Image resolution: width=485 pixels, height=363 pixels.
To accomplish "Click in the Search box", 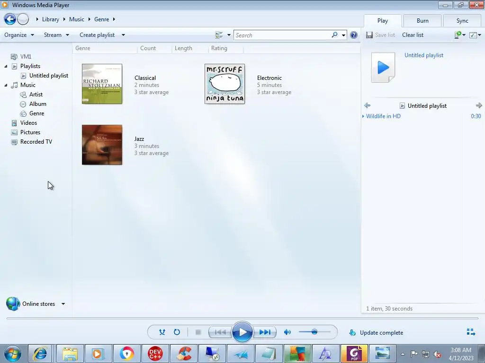I will tap(282, 35).
